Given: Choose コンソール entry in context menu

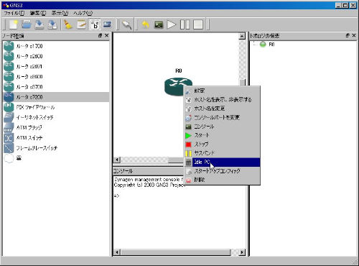Looking at the screenshot, I should [222, 127].
